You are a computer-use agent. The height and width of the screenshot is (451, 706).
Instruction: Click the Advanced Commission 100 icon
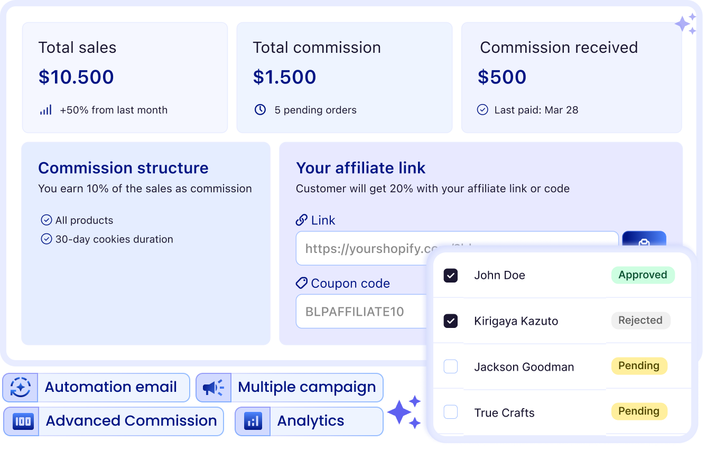23,421
